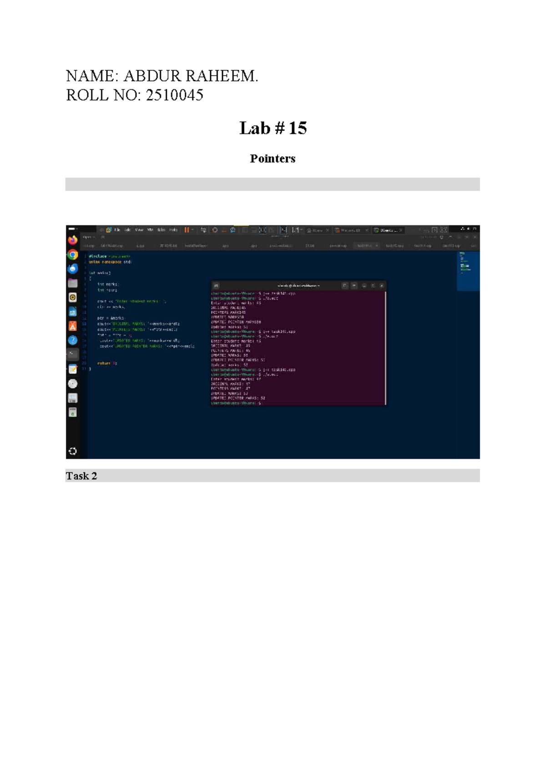Open Thunderbird mail from the dock
546x772 pixels.
point(72,269)
